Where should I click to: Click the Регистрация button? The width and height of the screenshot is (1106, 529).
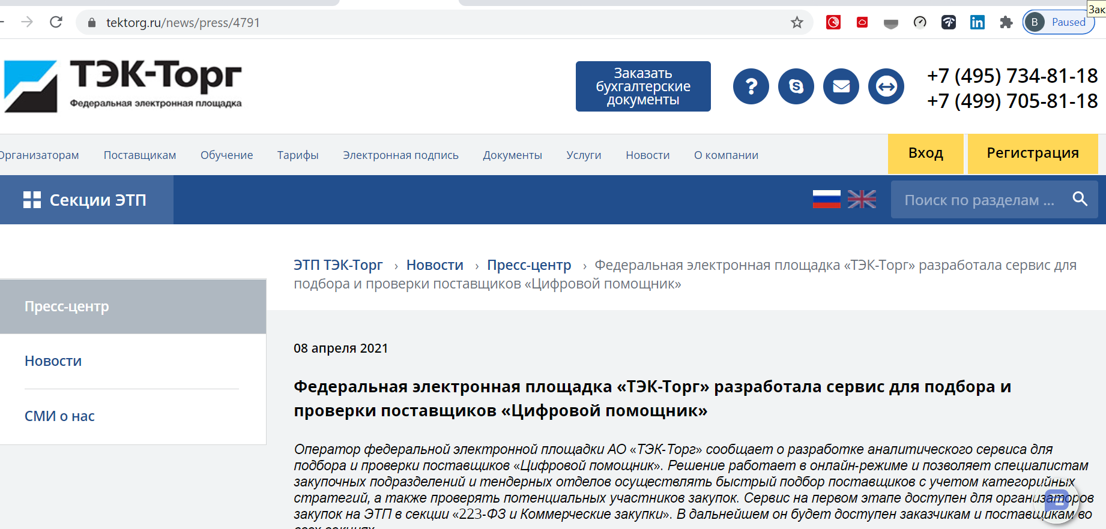[x=1032, y=154]
